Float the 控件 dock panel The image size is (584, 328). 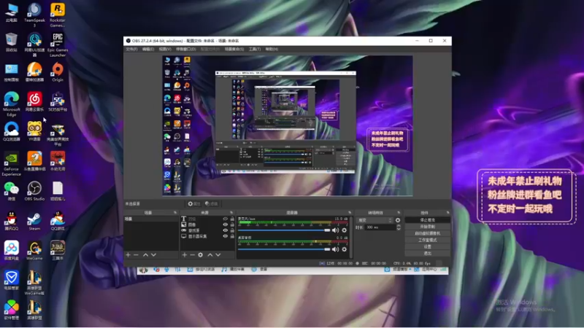tap(447, 213)
